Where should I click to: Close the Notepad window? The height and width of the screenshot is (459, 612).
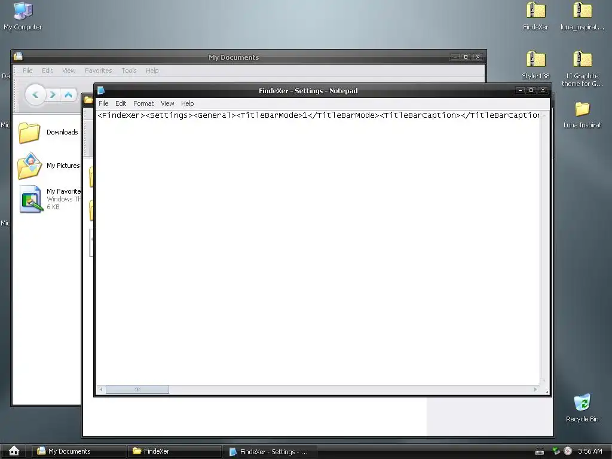(x=543, y=90)
